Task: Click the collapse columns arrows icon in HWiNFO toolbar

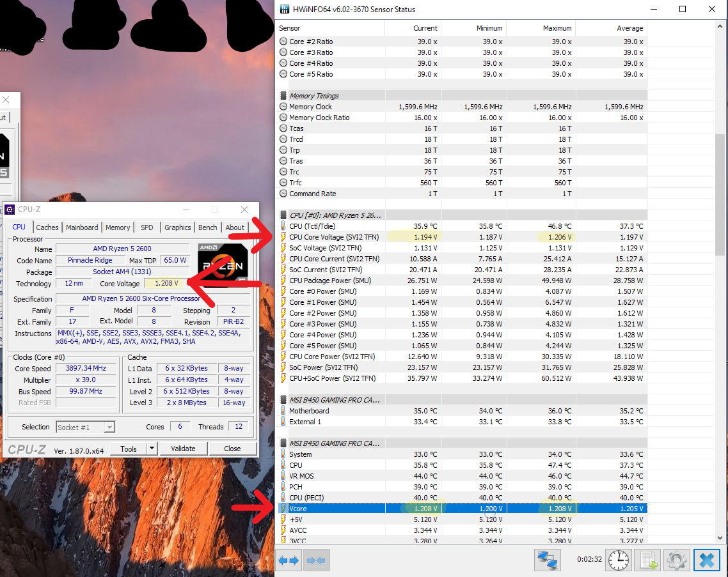Action: pyautogui.click(x=317, y=560)
